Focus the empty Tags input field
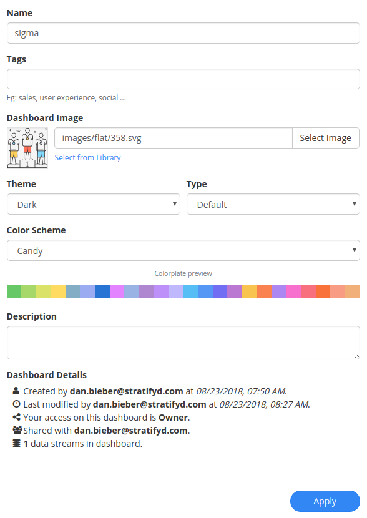Image resolution: width=367 pixels, height=518 pixels. point(183,79)
